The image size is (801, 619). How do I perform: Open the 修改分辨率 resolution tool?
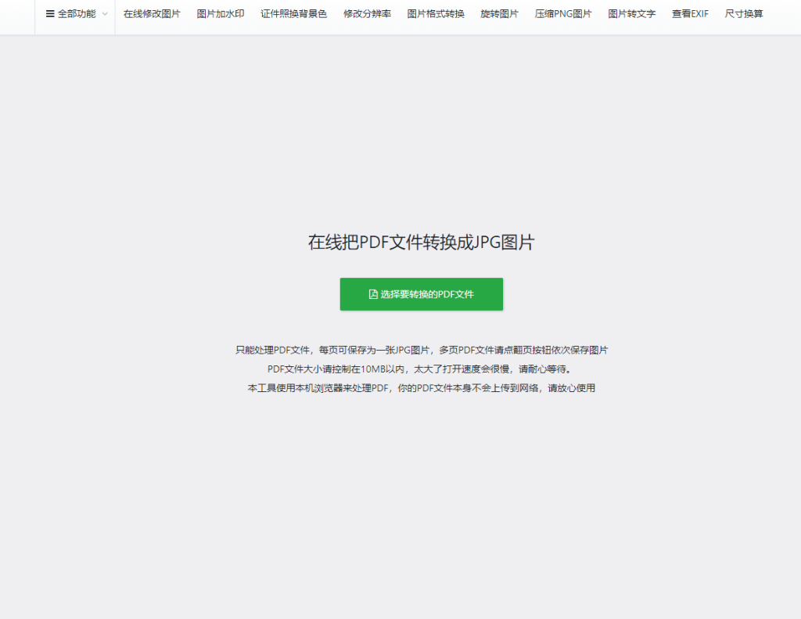[x=367, y=13]
